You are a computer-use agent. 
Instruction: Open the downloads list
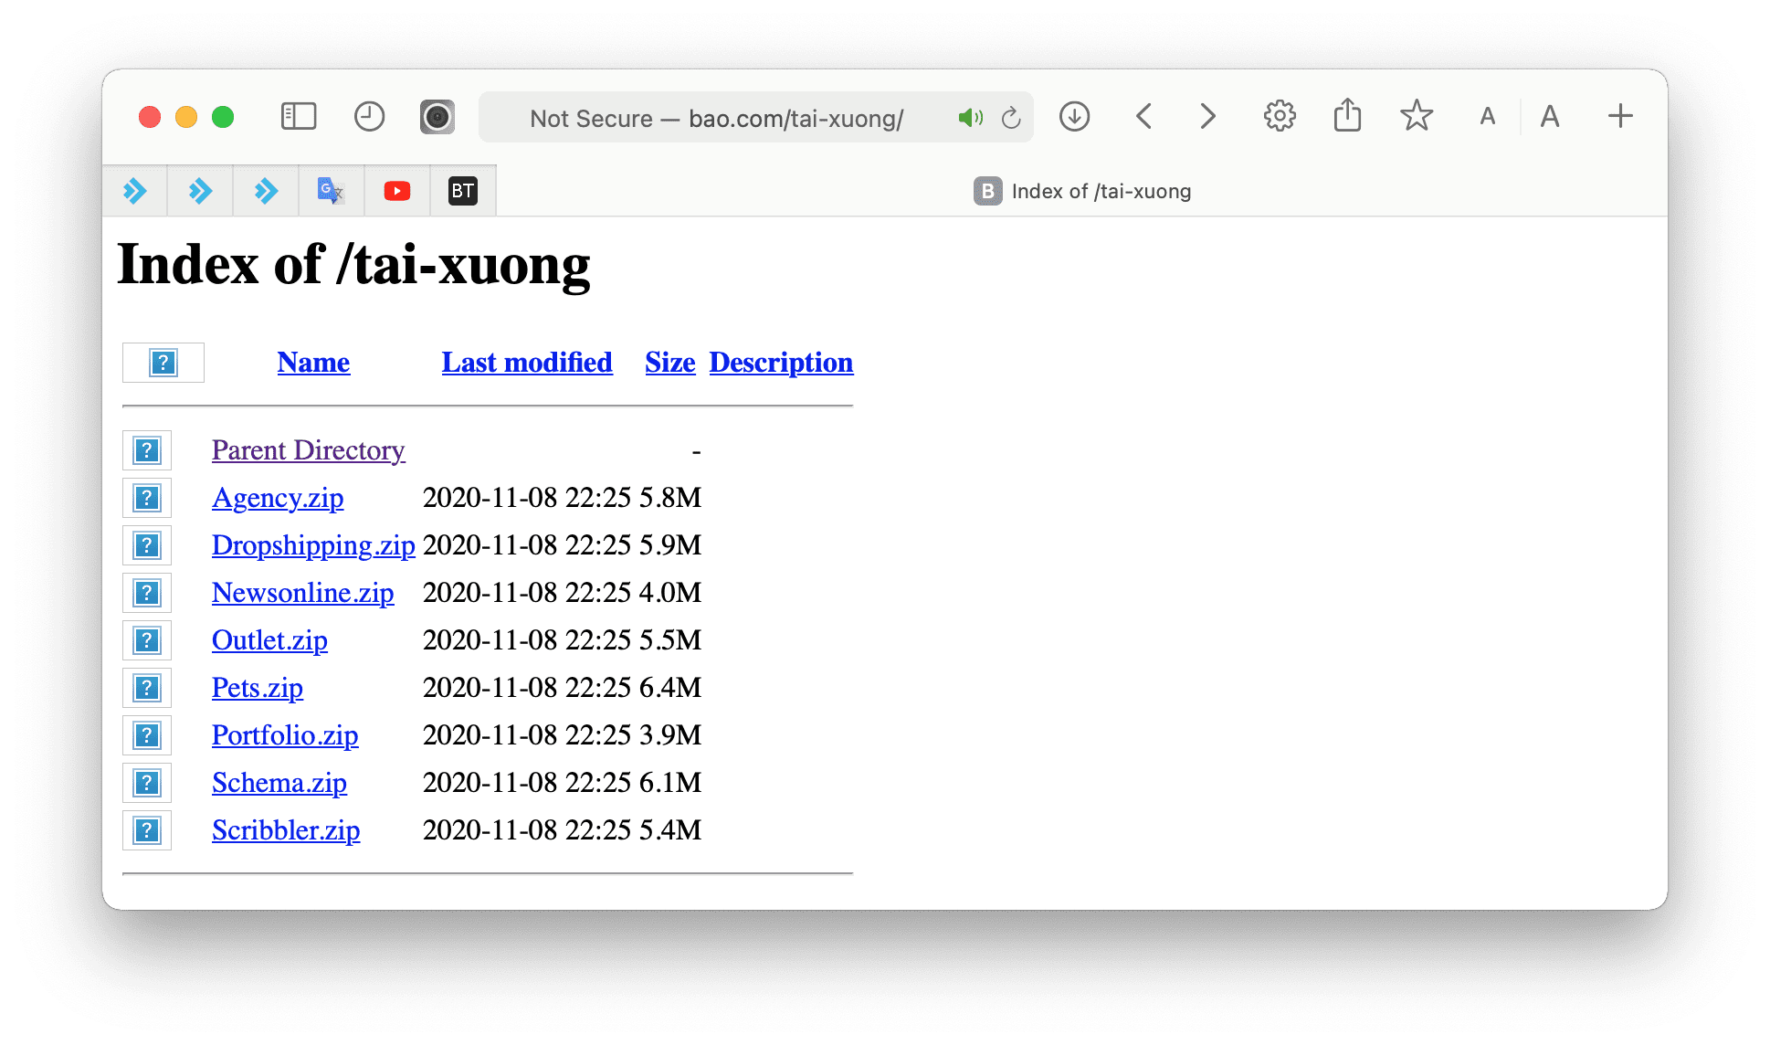pos(1074,117)
